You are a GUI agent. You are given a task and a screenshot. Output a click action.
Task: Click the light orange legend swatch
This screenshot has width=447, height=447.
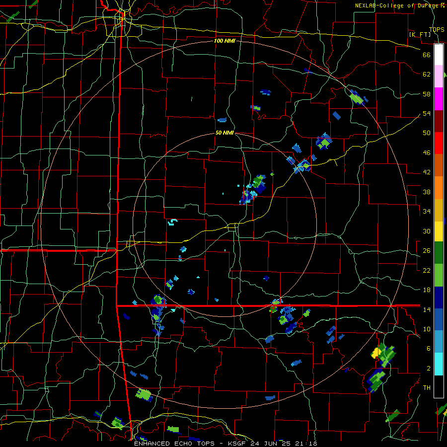[439, 188]
